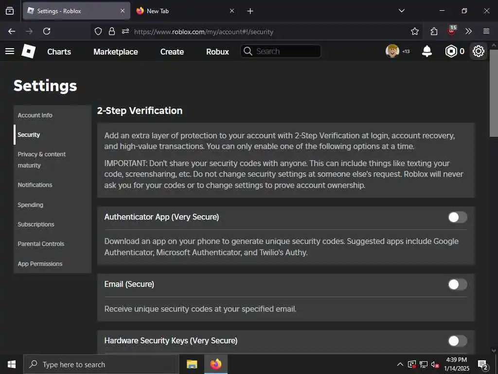Enable Email 2-step verification toggle
This screenshot has width=498, height=374.
pos(457,284)
